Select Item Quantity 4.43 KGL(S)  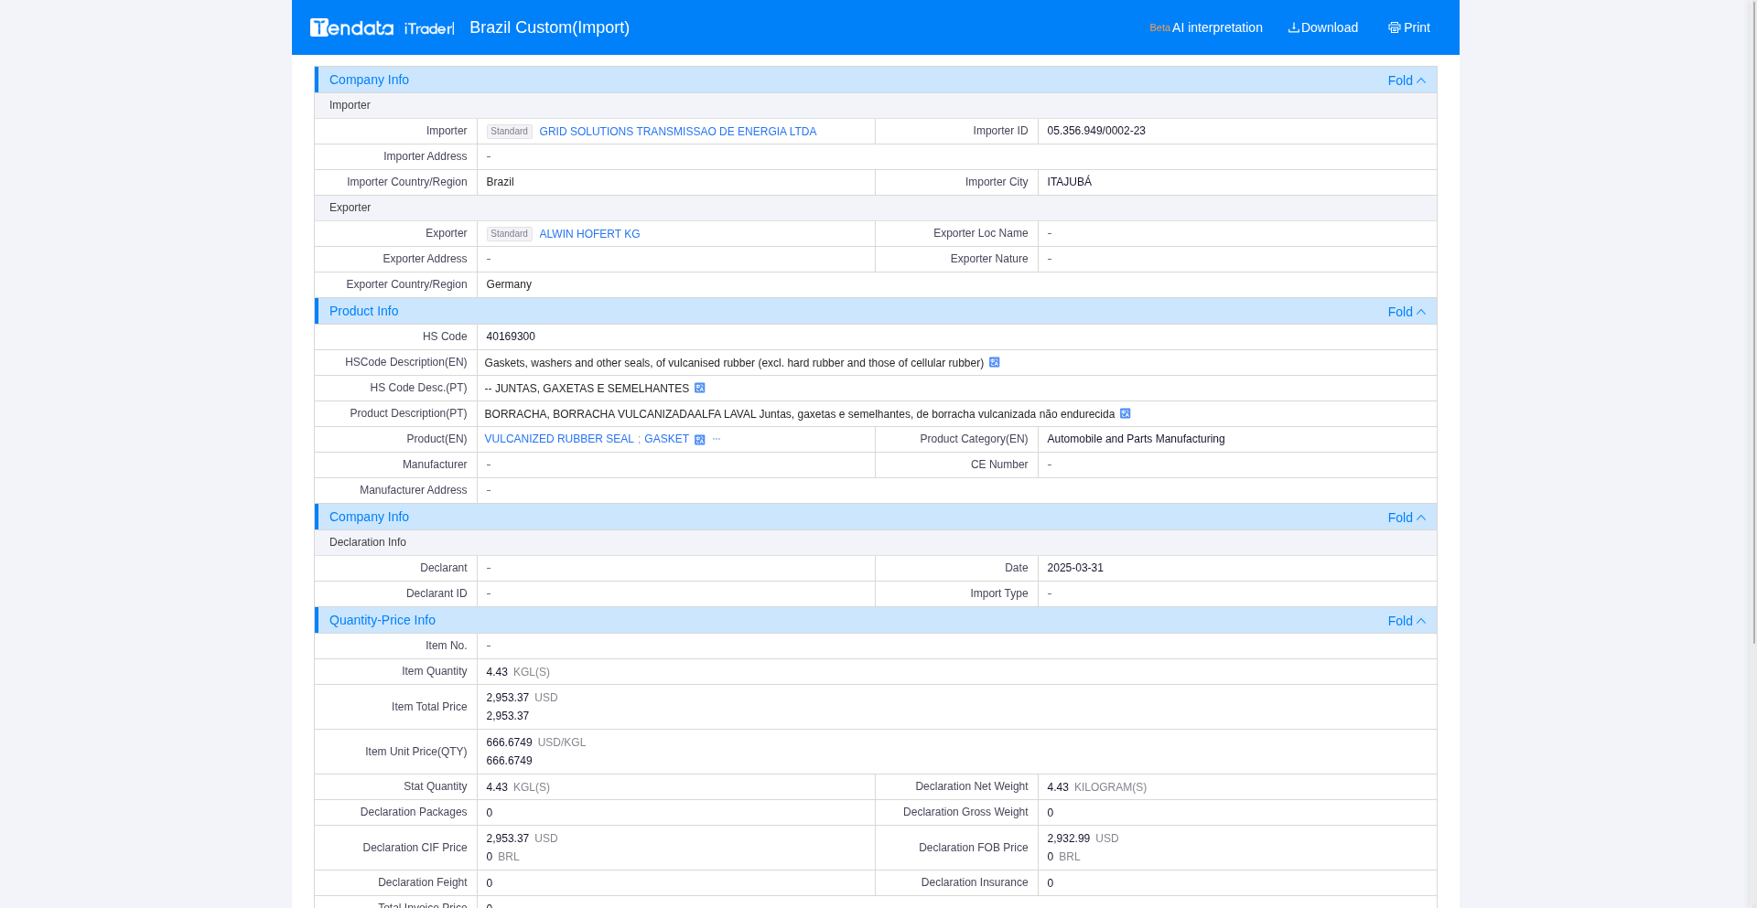[x=518, y=672]
